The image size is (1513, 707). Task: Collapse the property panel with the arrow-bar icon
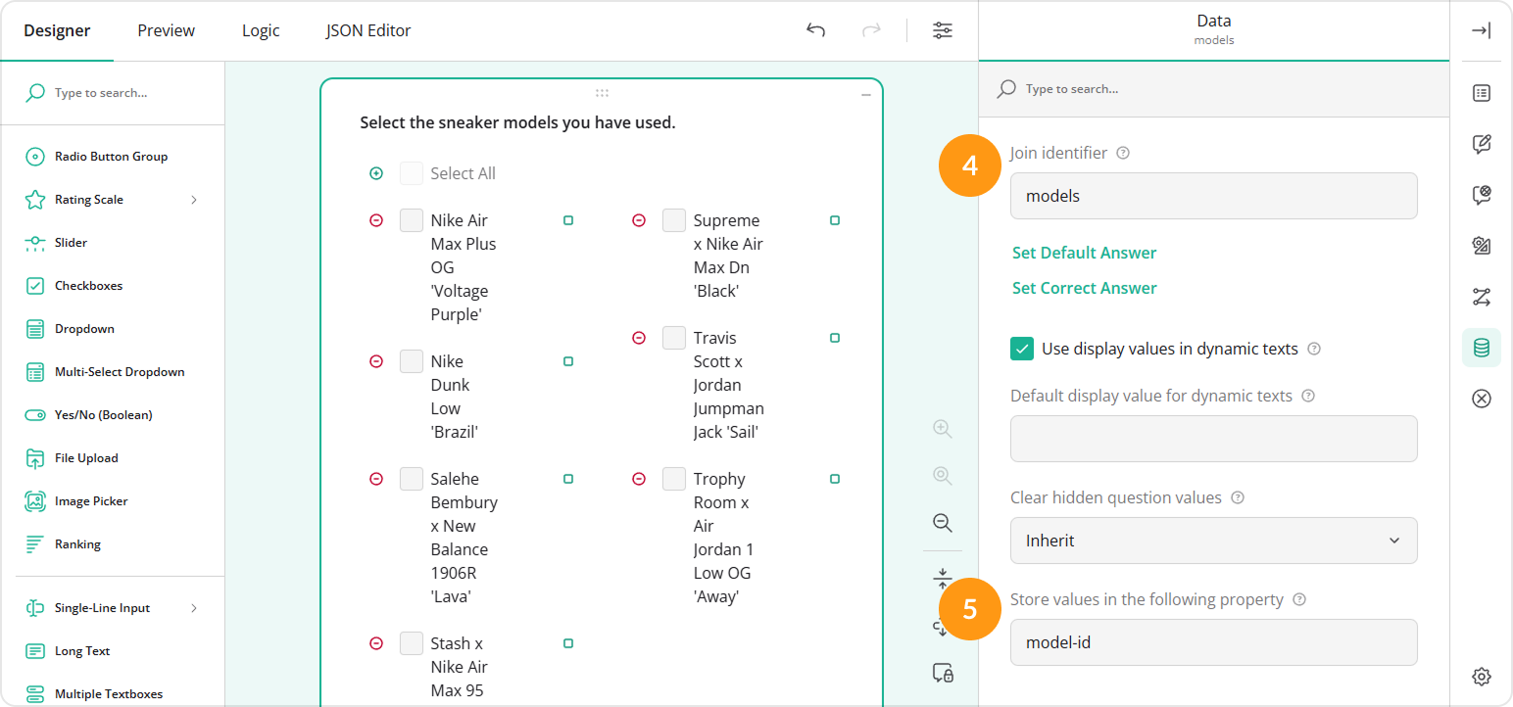tap(1482, 30)
